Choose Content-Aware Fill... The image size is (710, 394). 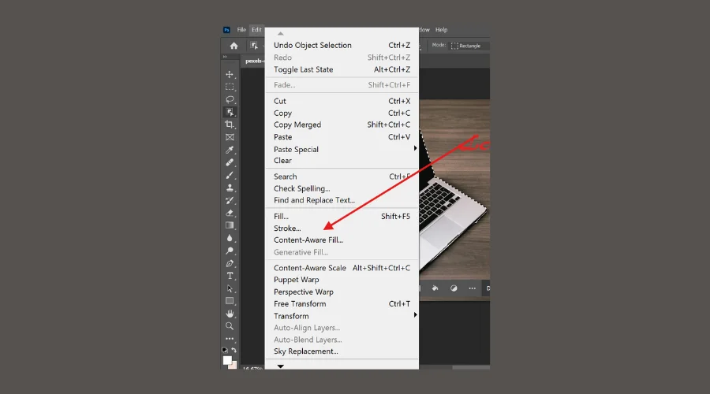coord(342,240)
